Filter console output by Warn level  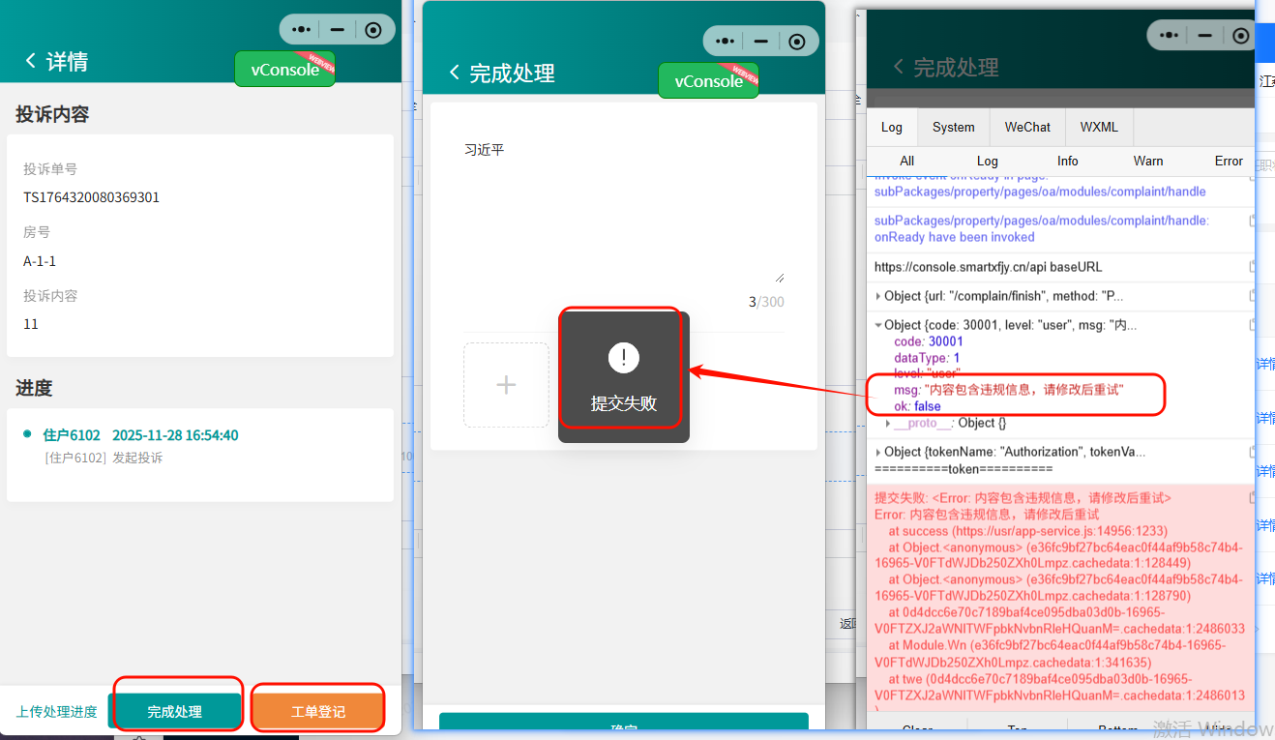[1147, 161]
